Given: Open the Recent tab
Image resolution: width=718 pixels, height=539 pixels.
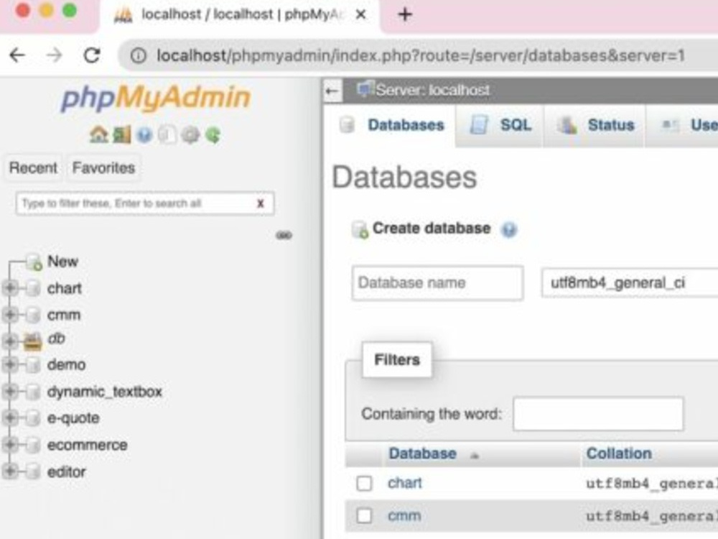Looking at the screenshot, I should [x=33, y=167].
